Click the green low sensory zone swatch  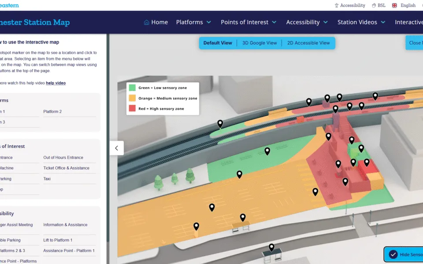click(132, 88)
